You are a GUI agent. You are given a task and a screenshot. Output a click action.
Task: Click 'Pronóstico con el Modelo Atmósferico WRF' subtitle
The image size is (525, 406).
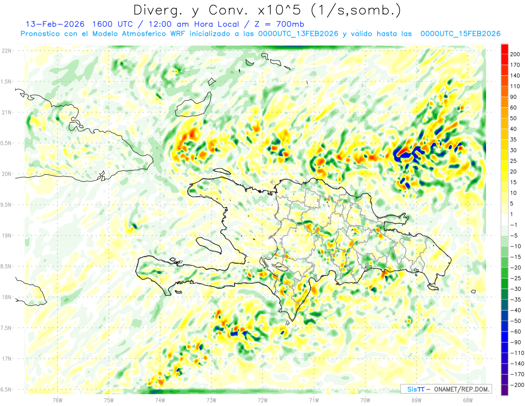[104, 34]
